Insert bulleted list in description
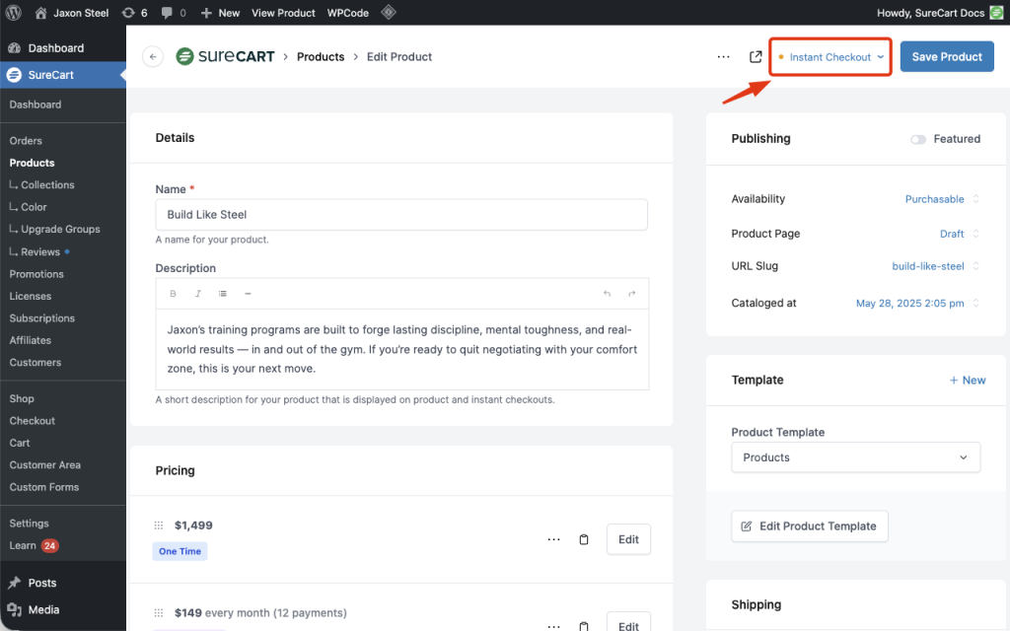This screenshot has width=1010, height=631. pos(223,294)
